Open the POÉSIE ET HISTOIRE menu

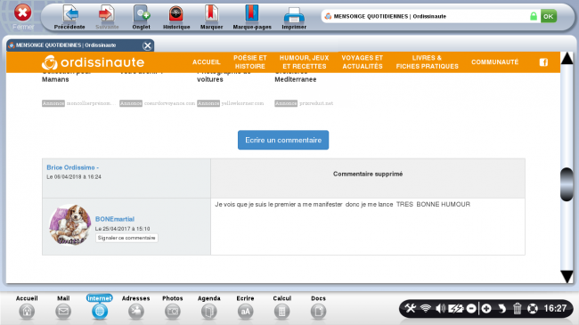coord(250,62)
